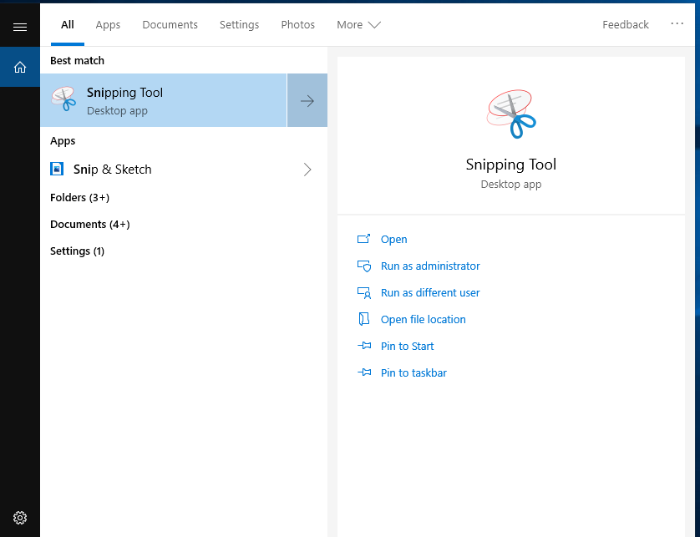
Task: Switch to the Photos tab
Action: point(297,24)
